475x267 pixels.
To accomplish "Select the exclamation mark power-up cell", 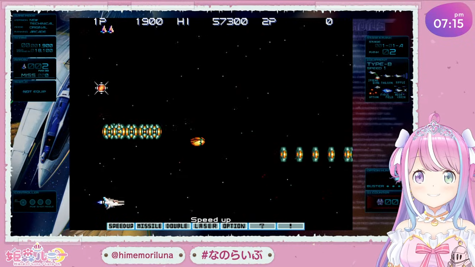I will pos(290,226).
